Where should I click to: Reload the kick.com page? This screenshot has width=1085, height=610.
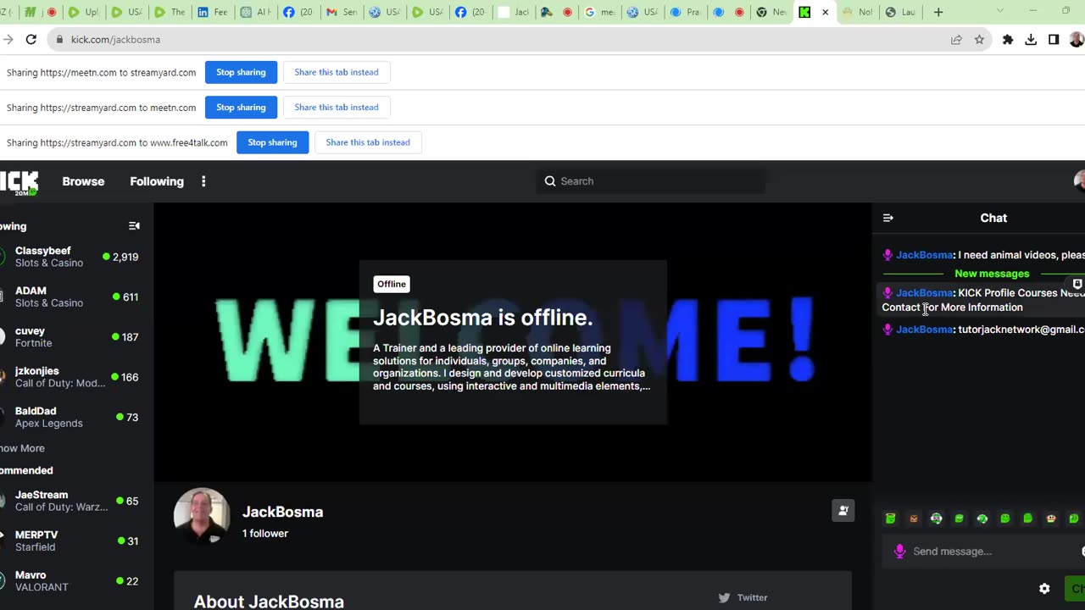tap(31, 39)
